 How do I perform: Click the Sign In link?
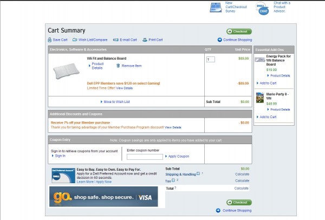coord(60,156)
